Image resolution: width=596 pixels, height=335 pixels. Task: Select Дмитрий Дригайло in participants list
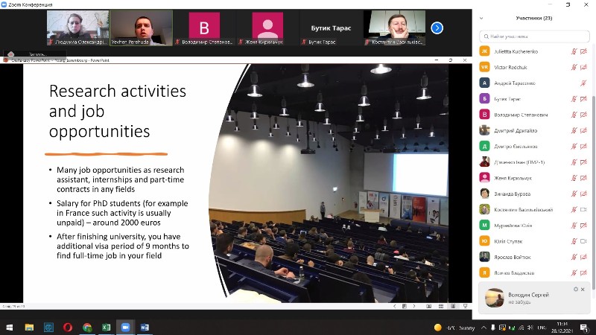pos(533,130)
